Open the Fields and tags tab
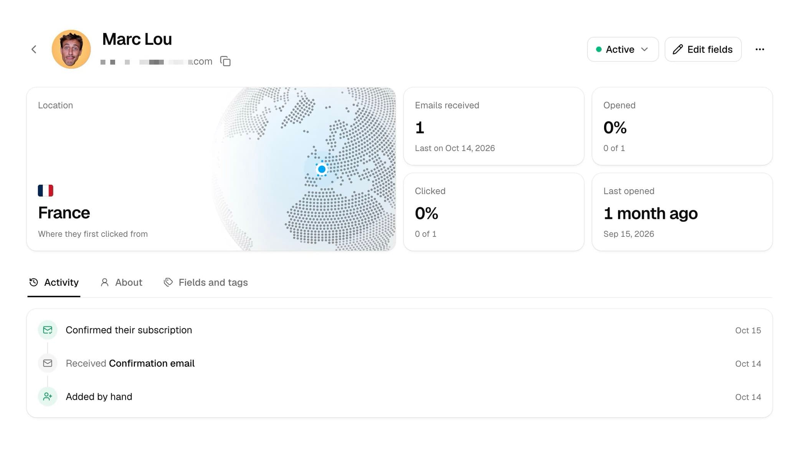Viewport: 786px width, 459px height. (206, 282)
